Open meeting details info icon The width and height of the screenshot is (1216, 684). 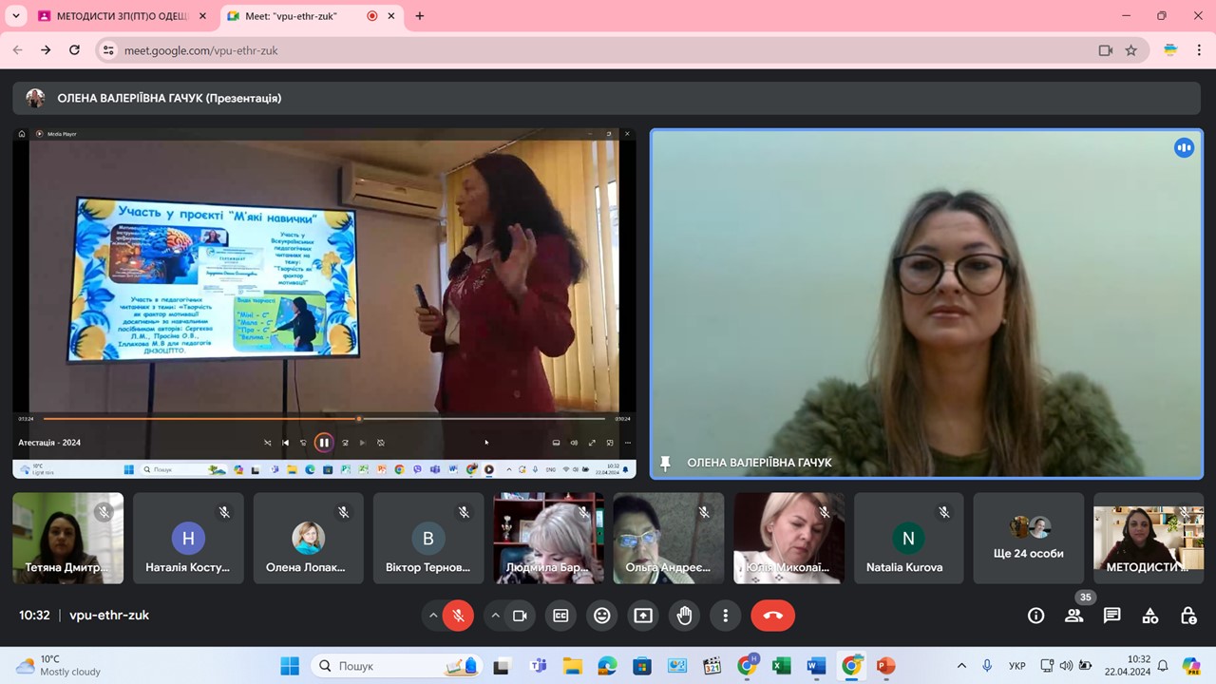(x=1035, y=616)
